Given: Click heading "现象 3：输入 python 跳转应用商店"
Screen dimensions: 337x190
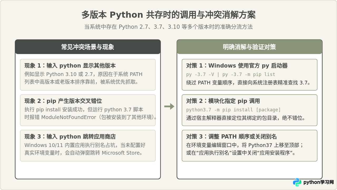Looking at the screenshot, I should (x=70, y=137).
